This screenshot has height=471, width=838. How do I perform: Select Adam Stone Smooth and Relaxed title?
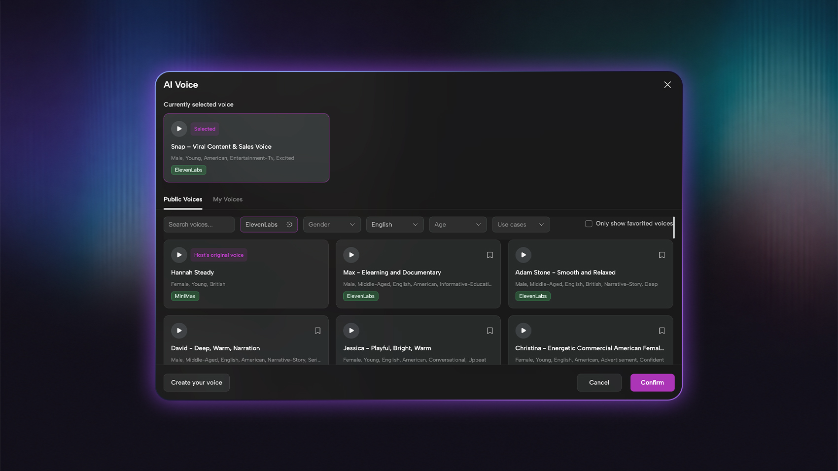pos(565,272)
